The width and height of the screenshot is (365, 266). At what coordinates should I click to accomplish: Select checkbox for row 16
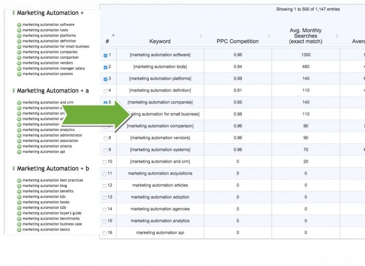pyautogui.click(x=105, y=233)
